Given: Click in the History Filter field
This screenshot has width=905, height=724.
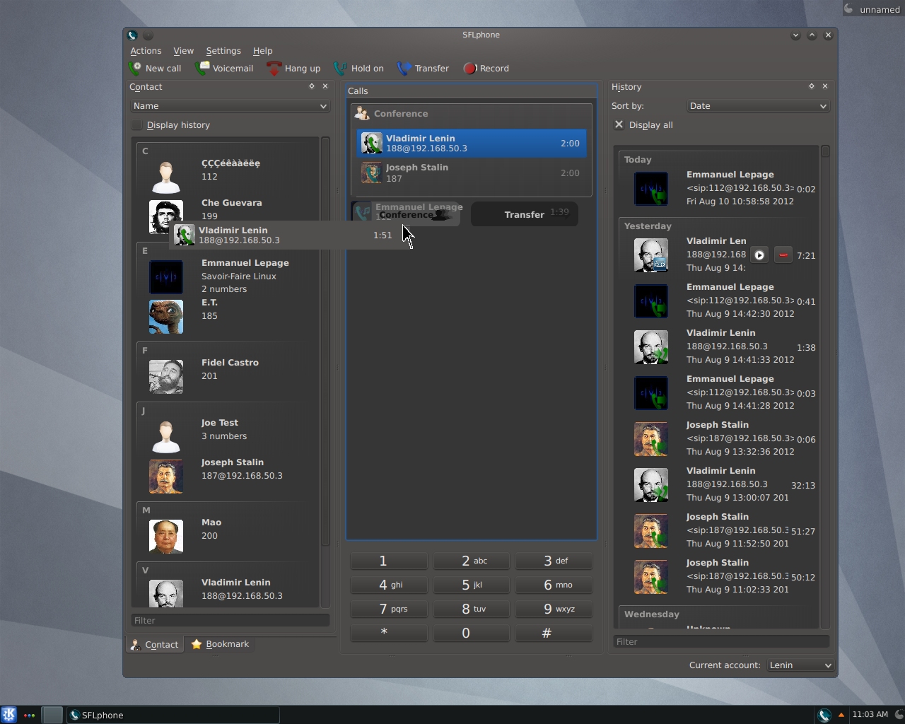Looking at the screenshot, I should click(x=721, y=641).
